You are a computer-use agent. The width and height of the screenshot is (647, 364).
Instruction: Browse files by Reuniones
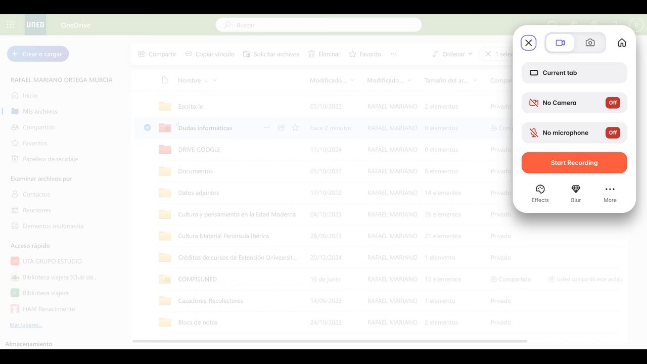37,210
